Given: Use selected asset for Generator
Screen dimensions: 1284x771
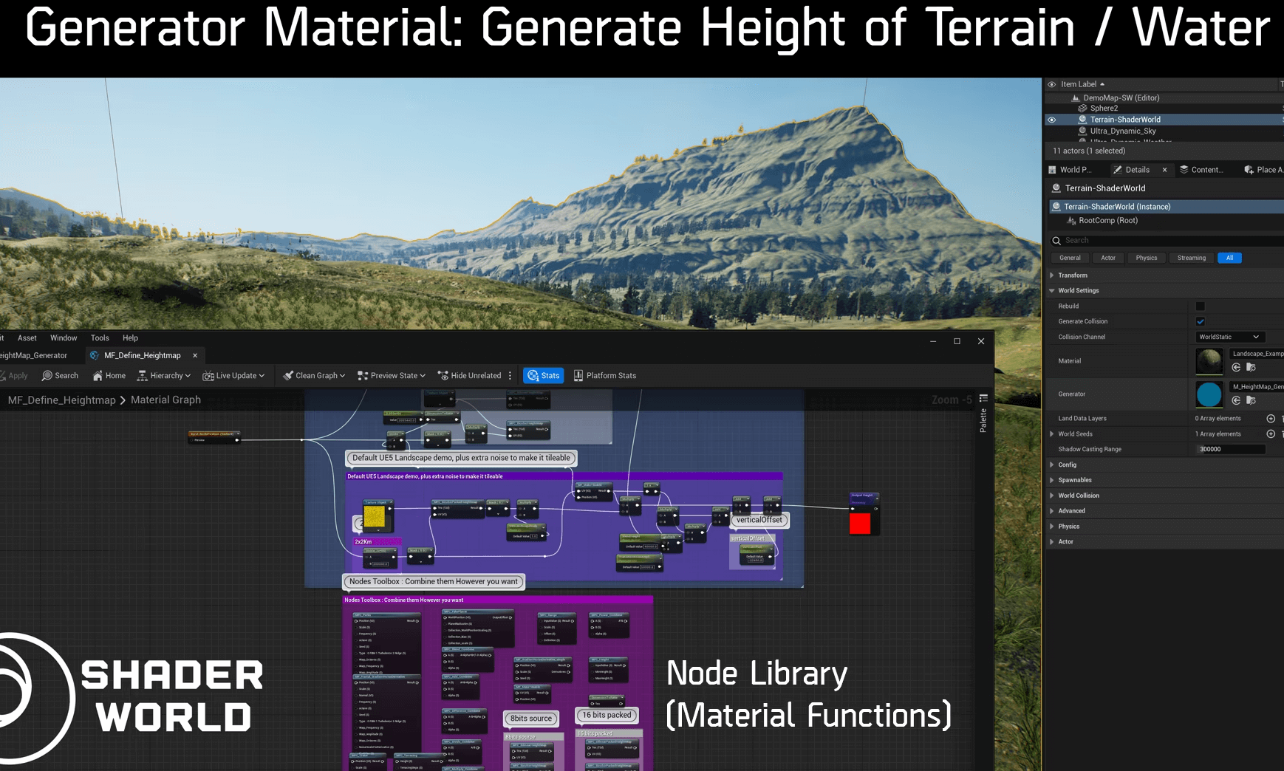Looking at the screenshot, I should pos(1236,400).
